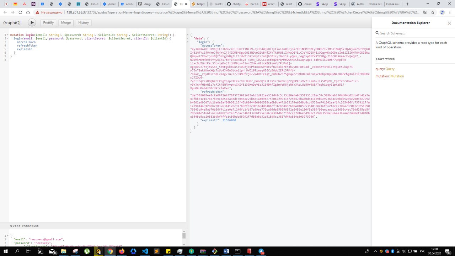Switch to Chrome on the taskbar
This screenshot has width=455, height=256.
pos(110,251)
